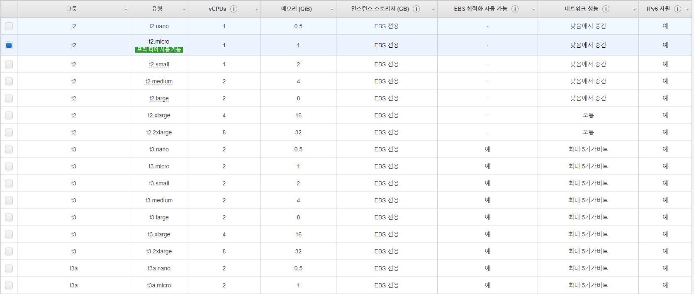
Task: Open info icon for IPv6 지원
Action: (677, 9)
